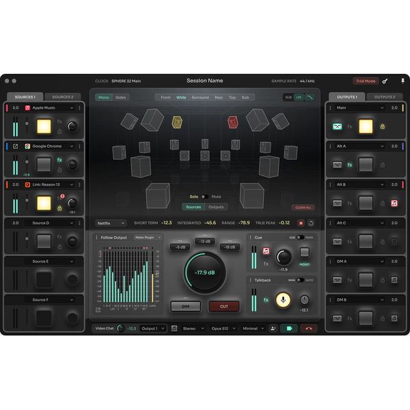
Task: Click the green video camera icon
Action: (x=288, y=328)
